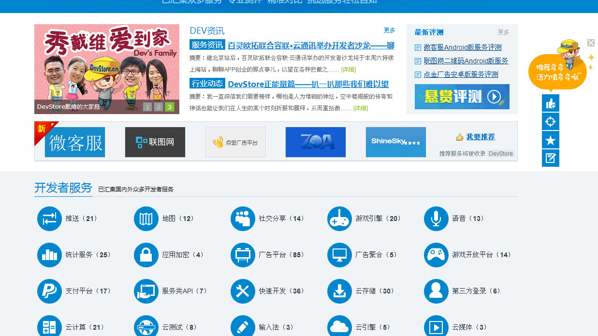Open the 第三方登录 user icon
Screen dimensions: 598x336
[436, 291]
